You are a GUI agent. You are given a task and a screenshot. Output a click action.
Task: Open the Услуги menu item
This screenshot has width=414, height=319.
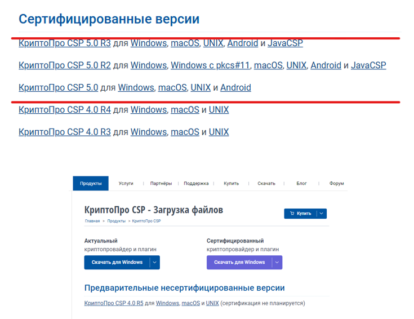pos(126,183)
